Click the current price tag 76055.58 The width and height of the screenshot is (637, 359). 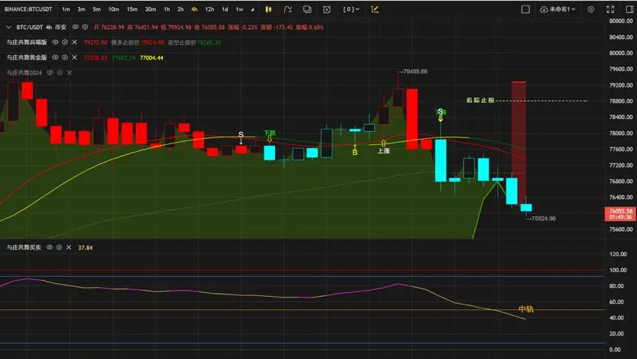click(620, 214)
